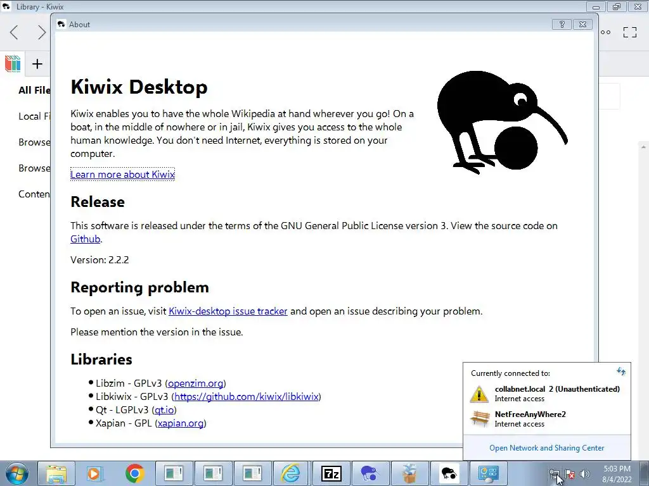Screen dimensions: 649x486
Task: Go forward with the right arrow in Kiwix
Action: pos(41,32)
